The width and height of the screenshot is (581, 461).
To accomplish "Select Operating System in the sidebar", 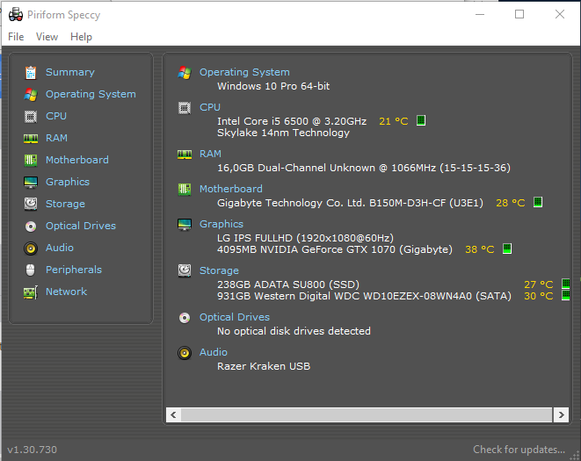I will pos(91,94).
